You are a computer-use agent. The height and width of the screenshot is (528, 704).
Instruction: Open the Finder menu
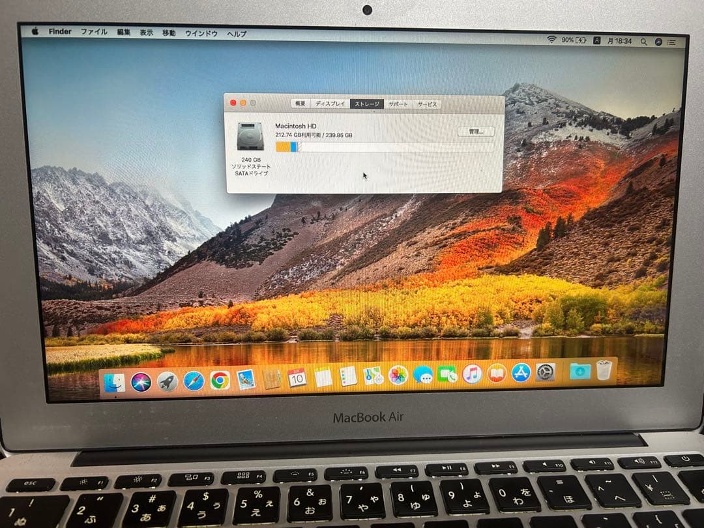point(60,31)
